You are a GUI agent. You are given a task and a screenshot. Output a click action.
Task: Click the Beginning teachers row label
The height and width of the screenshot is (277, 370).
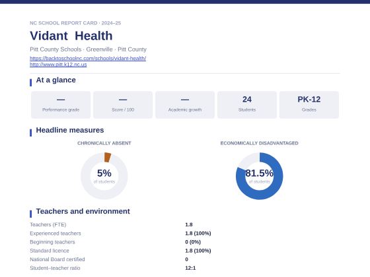52,242
